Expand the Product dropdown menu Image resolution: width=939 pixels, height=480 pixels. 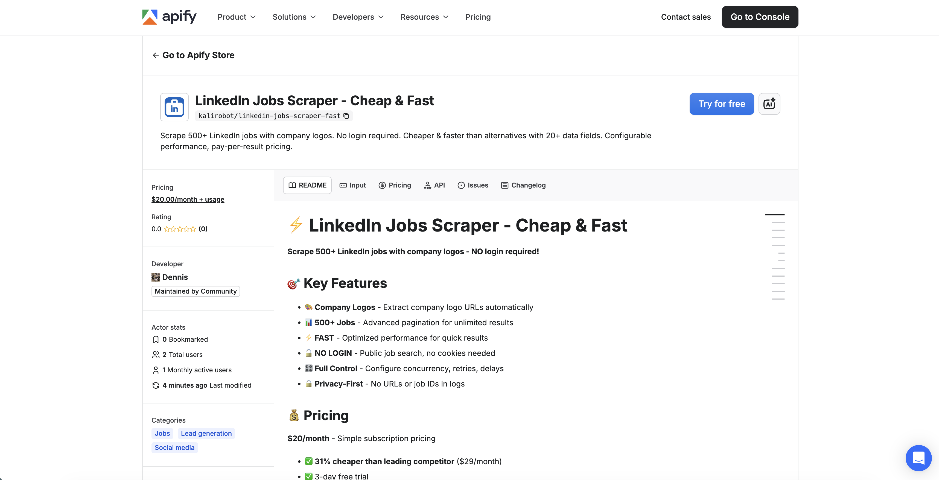236,17
